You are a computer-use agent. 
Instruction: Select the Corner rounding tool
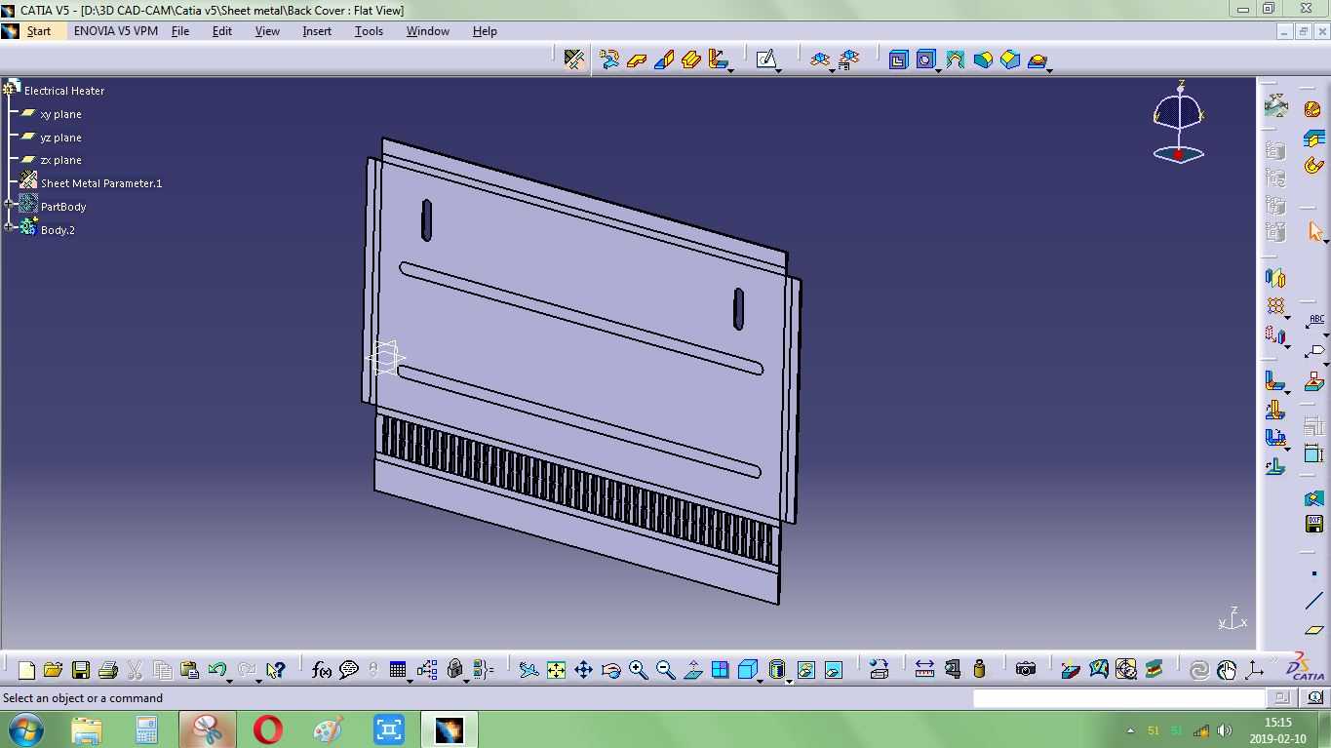pos(983,59)
